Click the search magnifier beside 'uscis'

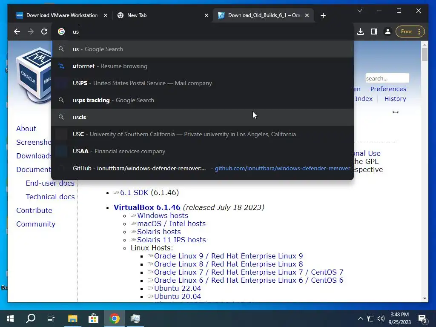coord(61,117)
